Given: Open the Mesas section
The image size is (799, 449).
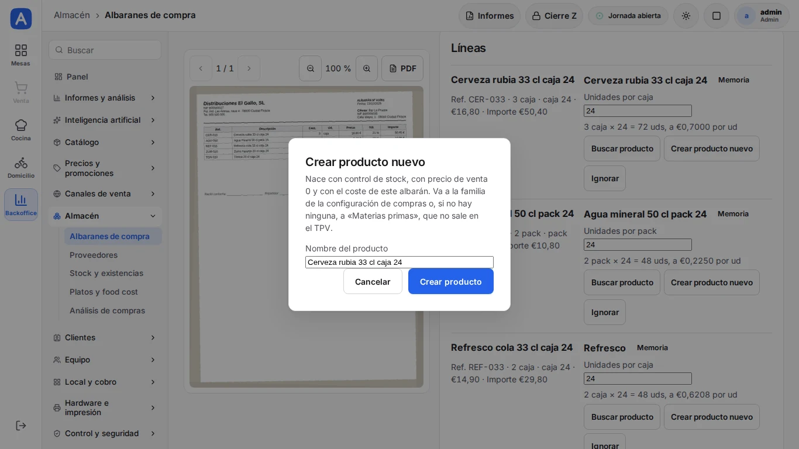Looking at the screenshot, I should [x=21, y=55].
